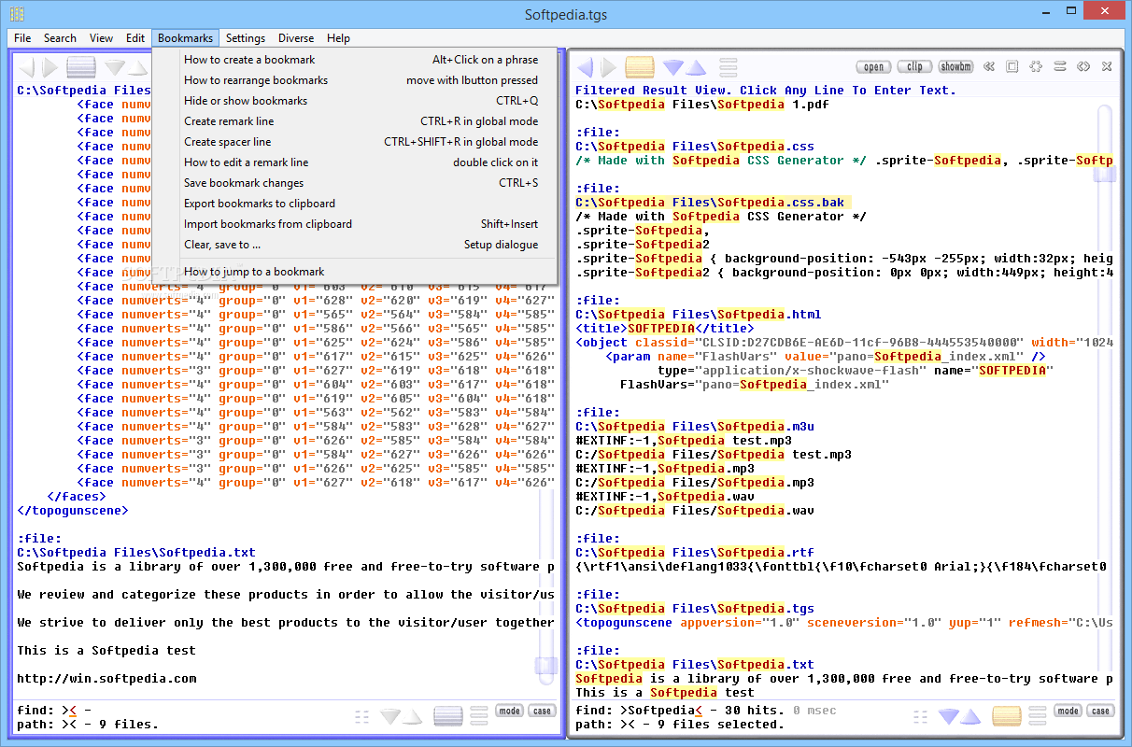This screenshot has height=747, width=1132.
Task: Click the open button in right pane
Action: [x=874, y=66]
